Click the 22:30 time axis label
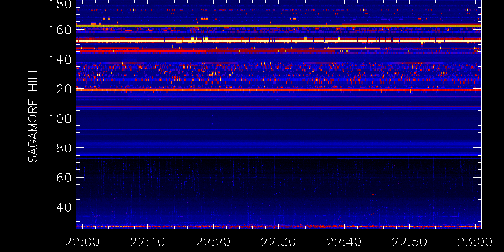Image resolution: width=504 pixels, height=252 pixels. 278,242
